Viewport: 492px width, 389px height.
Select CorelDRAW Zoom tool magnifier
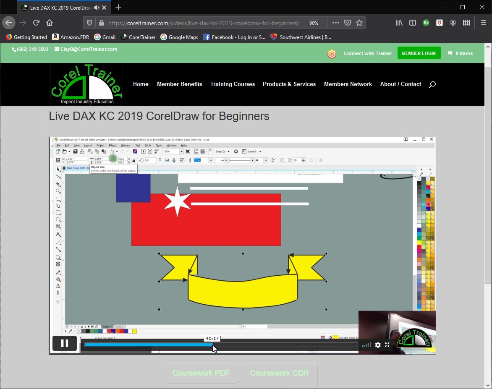pyautogui.click(x=58, y=191)
